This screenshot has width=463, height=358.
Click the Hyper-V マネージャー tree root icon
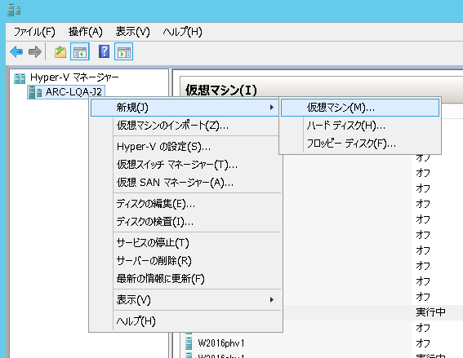[20, 78]
